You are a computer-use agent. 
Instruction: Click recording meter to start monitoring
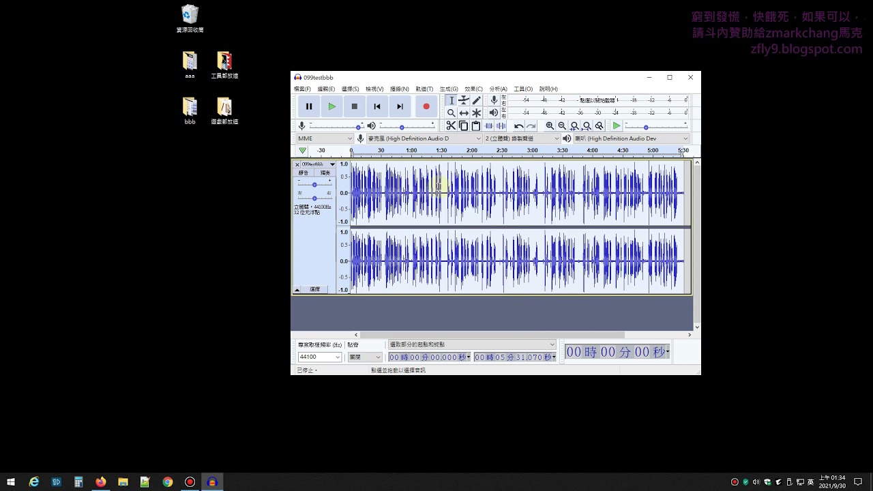(x=599, y=100)
